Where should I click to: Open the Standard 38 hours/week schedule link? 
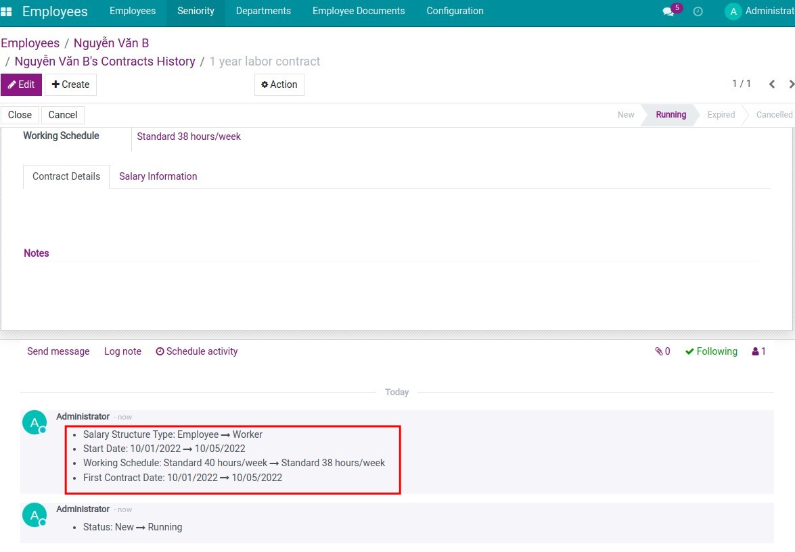click(189, 136)
